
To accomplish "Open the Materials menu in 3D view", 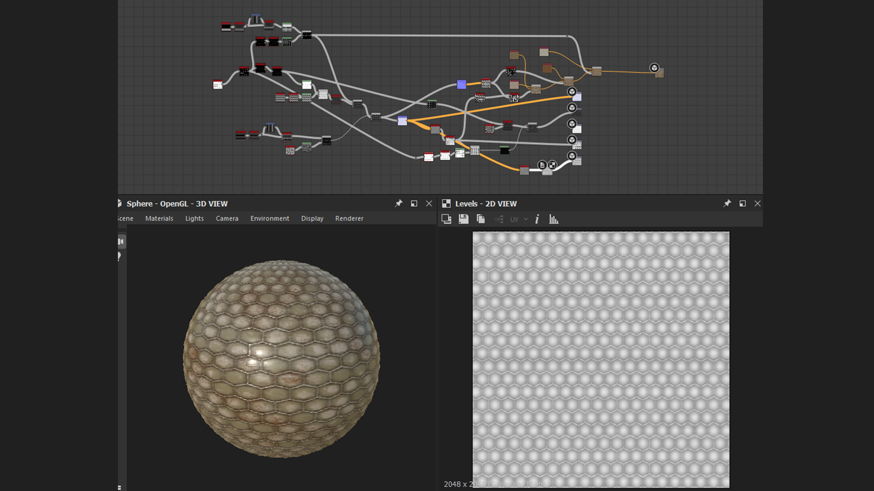I will pos(159,218).
